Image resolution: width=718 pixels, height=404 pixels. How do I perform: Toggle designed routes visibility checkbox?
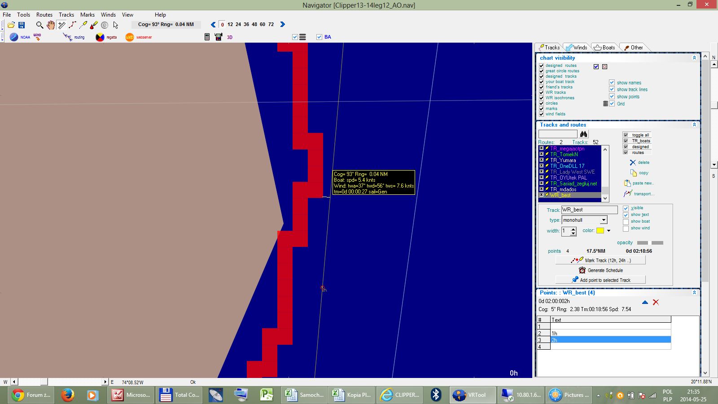point(541,66)
